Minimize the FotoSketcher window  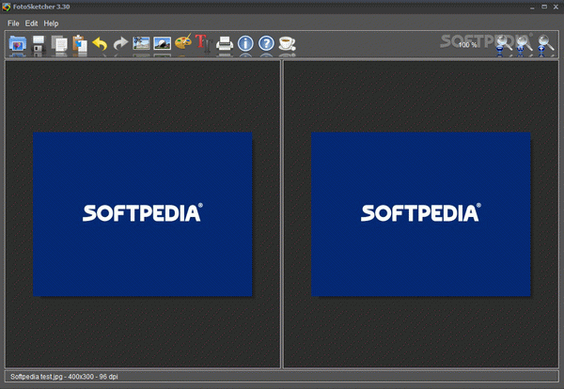coord(532,8)
